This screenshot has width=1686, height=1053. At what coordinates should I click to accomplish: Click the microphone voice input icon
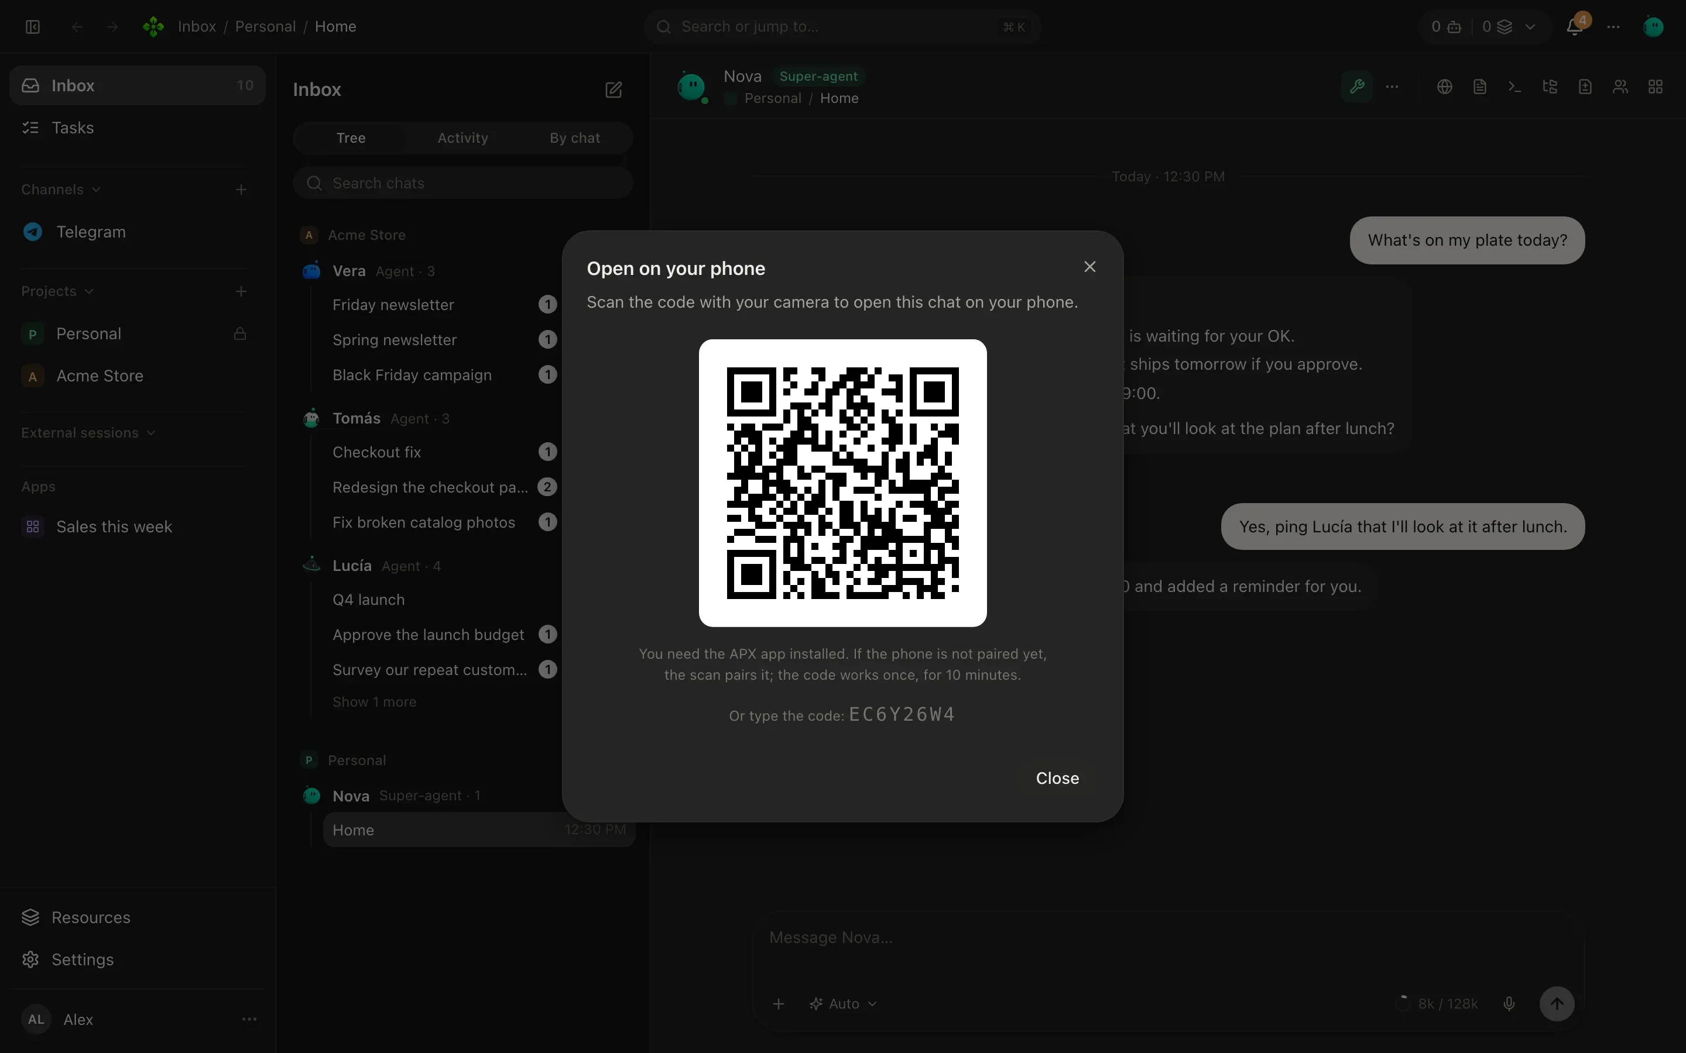pyautogui.click(x=1509, y=1003)
